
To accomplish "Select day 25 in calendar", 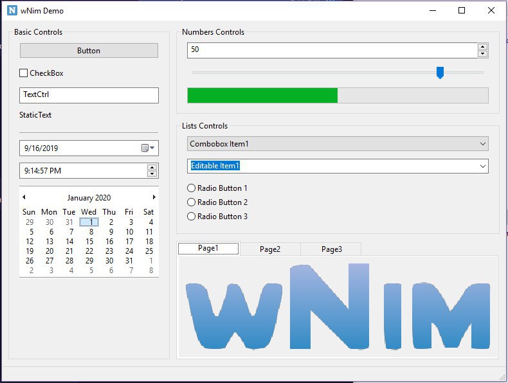I will [149, 251].
